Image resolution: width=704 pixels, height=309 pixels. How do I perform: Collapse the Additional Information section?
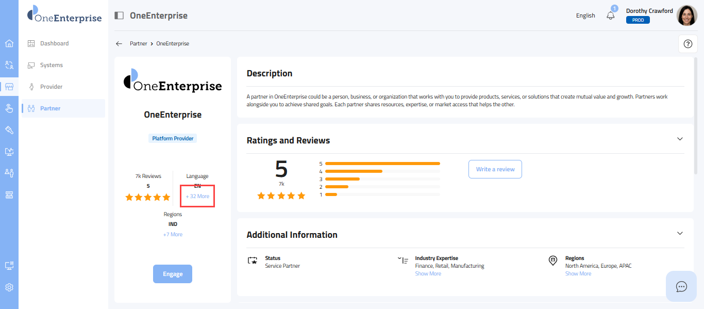(x=680, y=233)
